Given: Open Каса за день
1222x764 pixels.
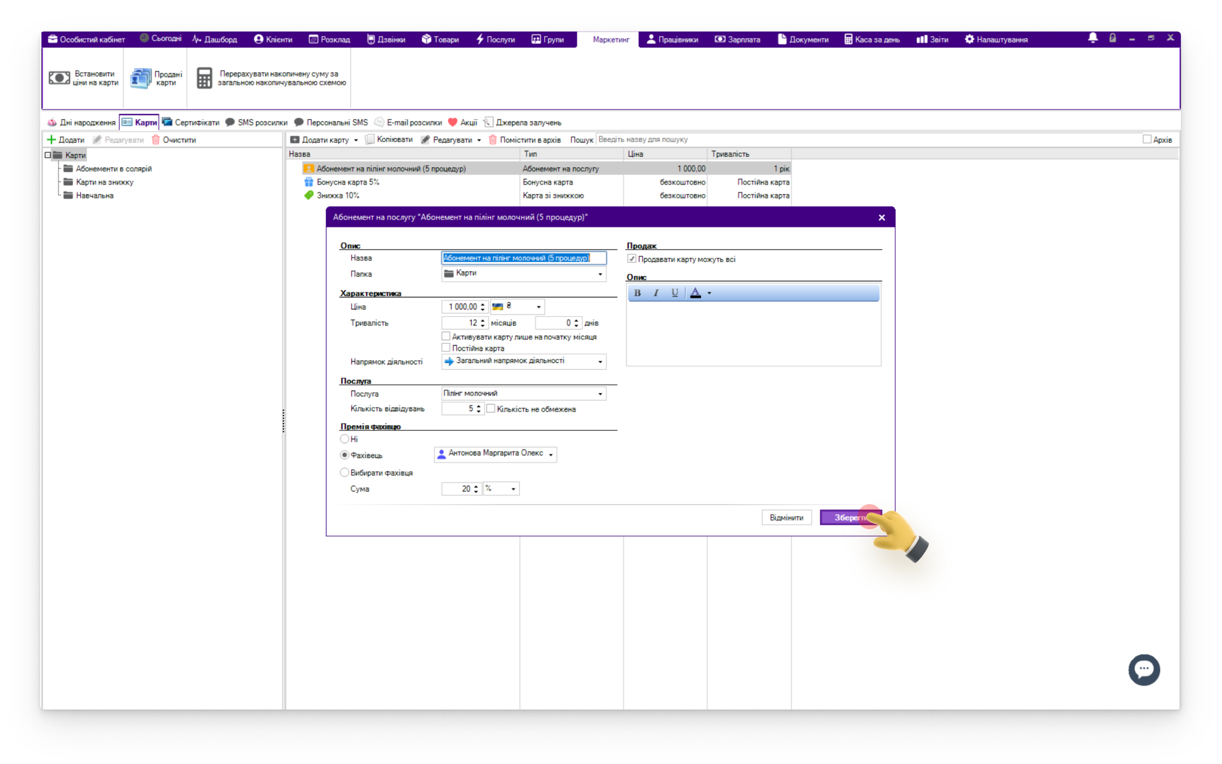Looking at the screenshot, I should (x=872, y=40).
